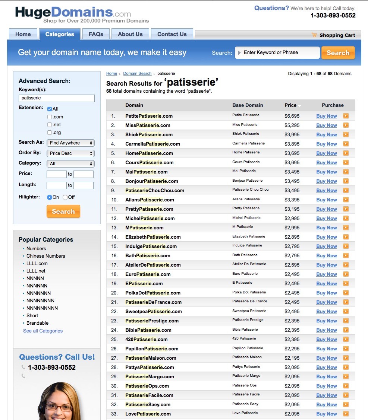Open the LLLL.com category
The width and height of the screenshot is (368, 420).
tap(37, 264)
